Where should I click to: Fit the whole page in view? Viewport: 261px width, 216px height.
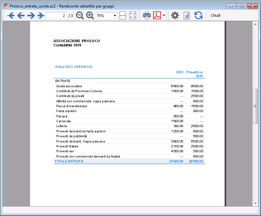133,15
